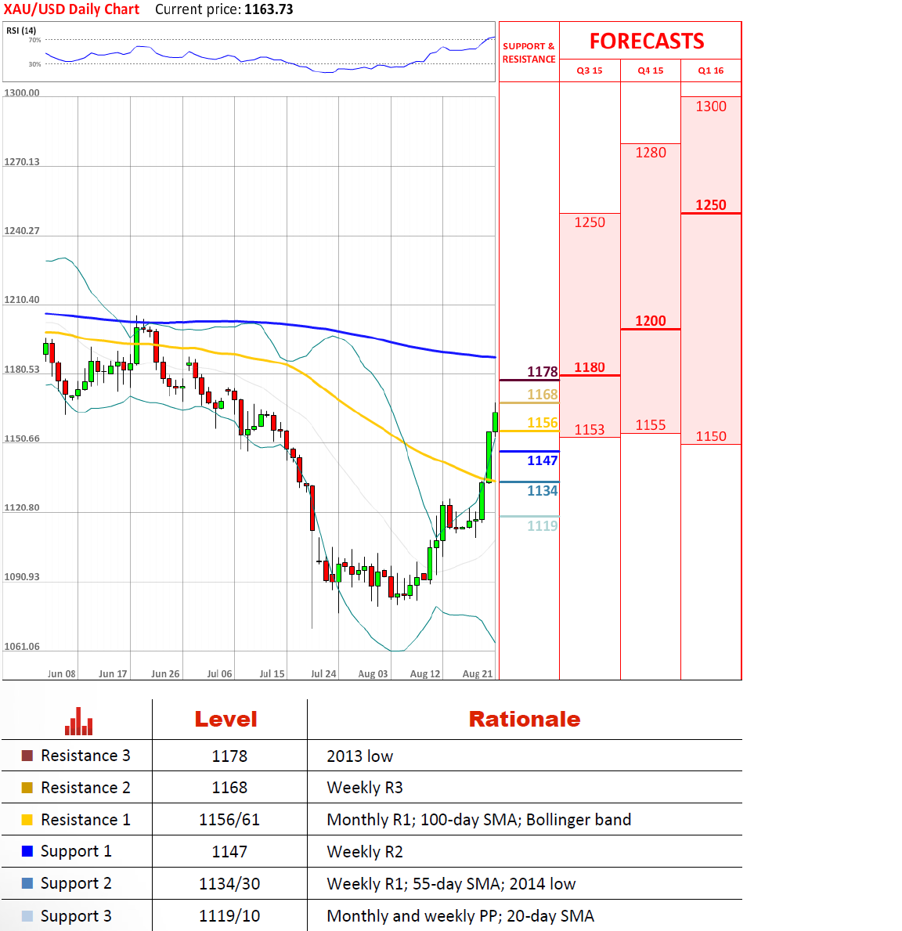Select the Q4 15 forecast column header

(650, 70)
